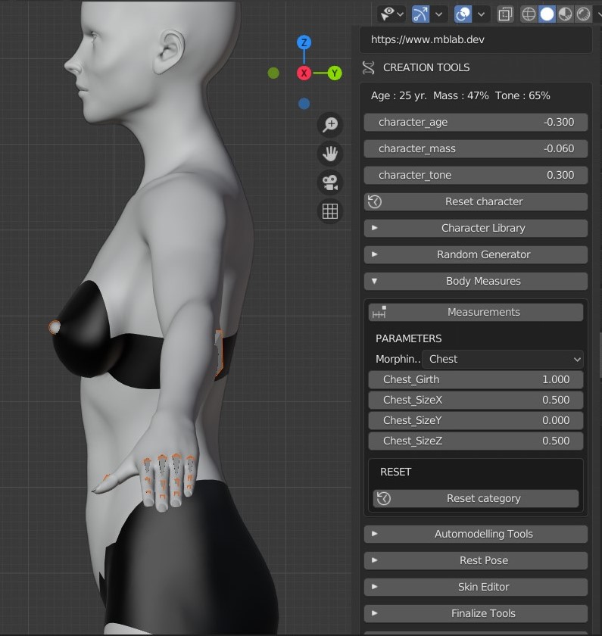Select rendered viewport shading mode

pyautogui.click(x=584, y=14)
